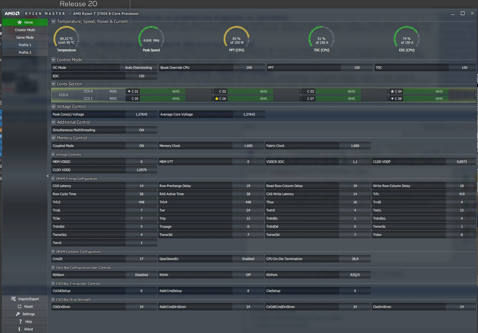Click the dot marker on core C 08

click(392, 99)
